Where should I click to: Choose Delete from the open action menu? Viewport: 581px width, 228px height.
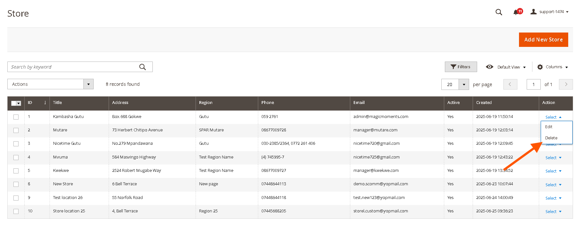(x=551, y=138)
